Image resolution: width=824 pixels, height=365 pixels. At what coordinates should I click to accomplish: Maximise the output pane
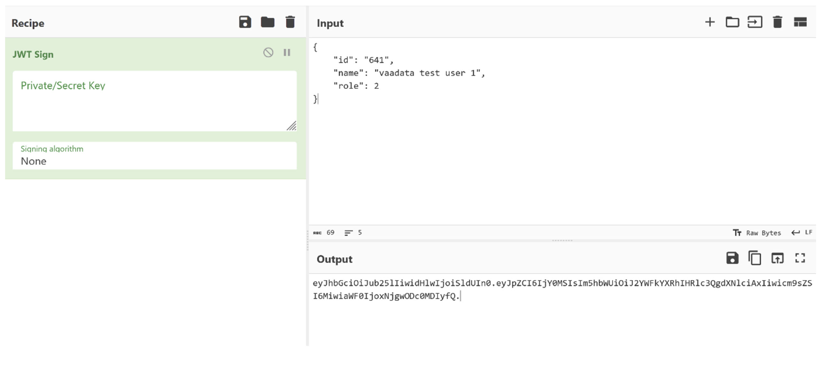(800, 258)
